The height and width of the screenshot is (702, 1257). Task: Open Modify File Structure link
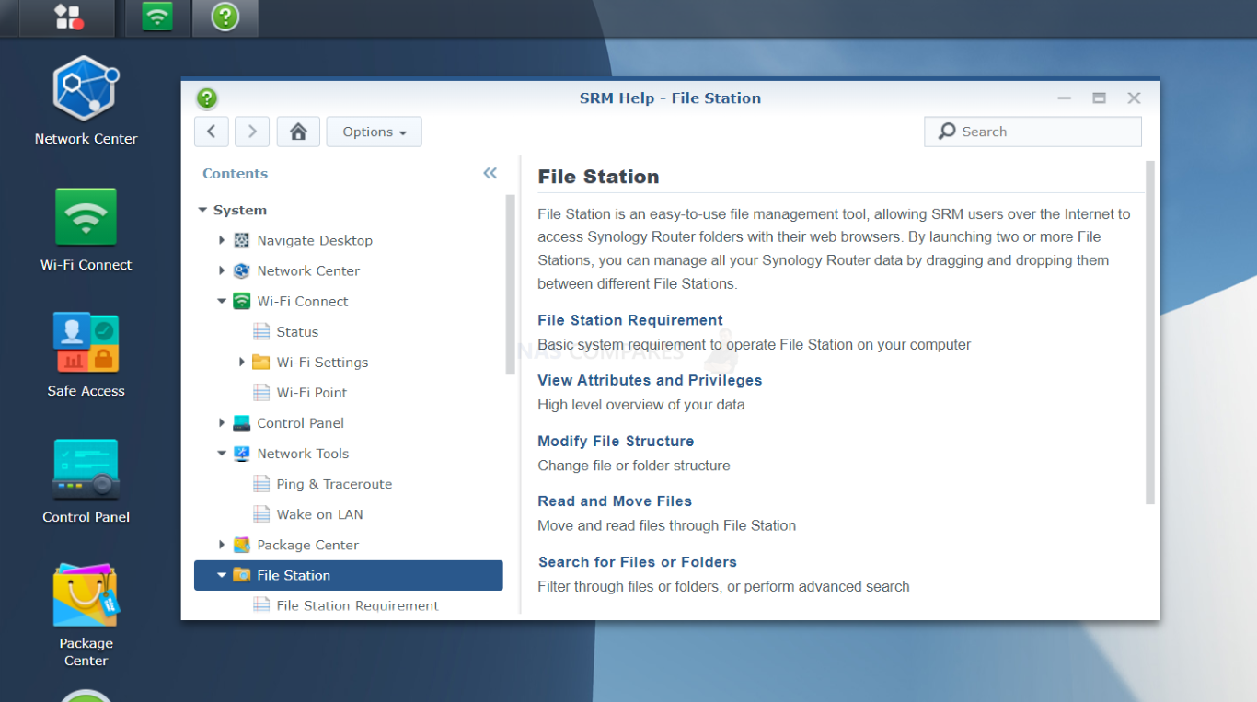[616, 441]
